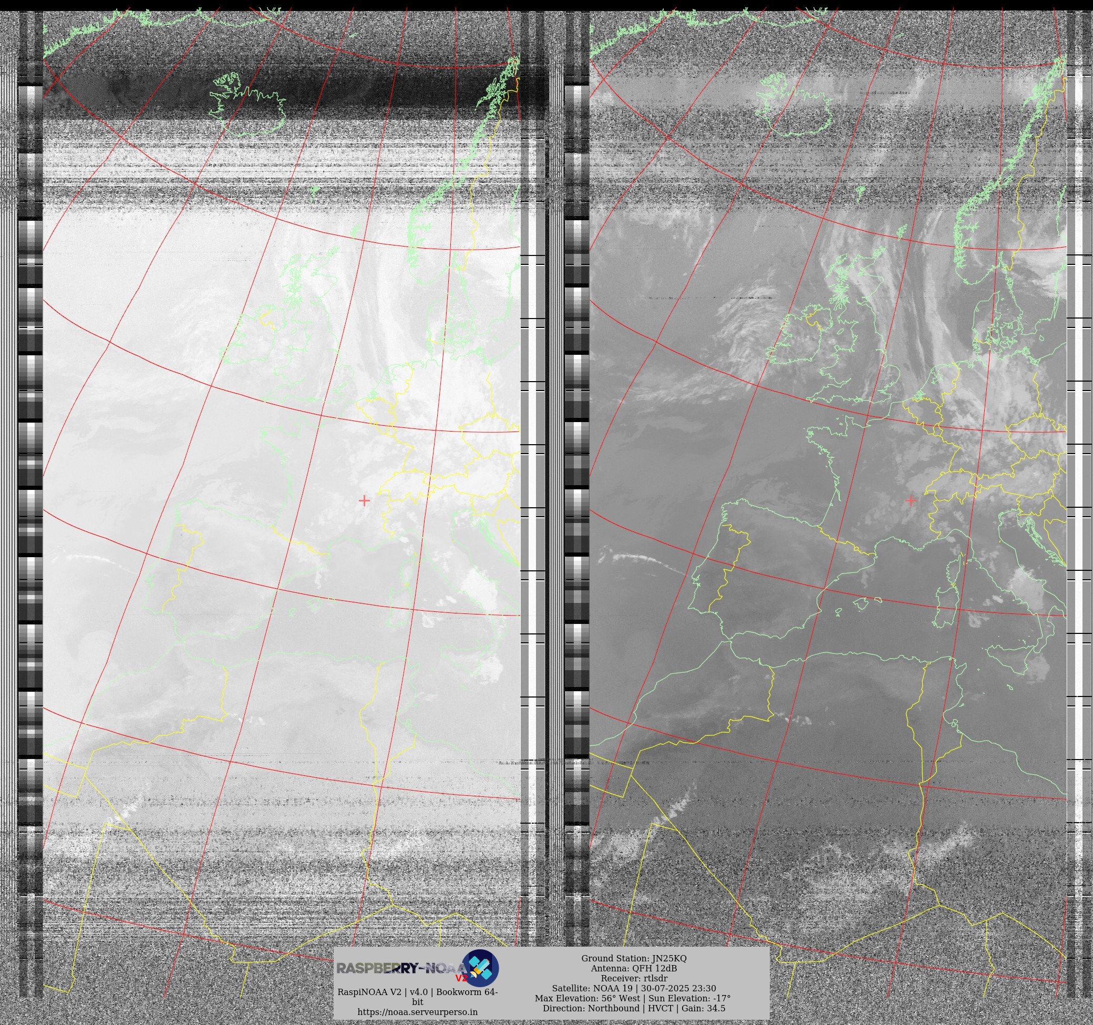Click Sun Elevation: -17° text

pyautogui.click(x=689, y=998)
